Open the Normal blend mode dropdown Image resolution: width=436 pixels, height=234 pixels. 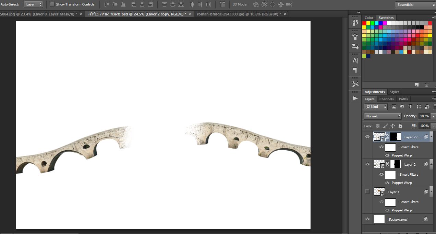383,116
